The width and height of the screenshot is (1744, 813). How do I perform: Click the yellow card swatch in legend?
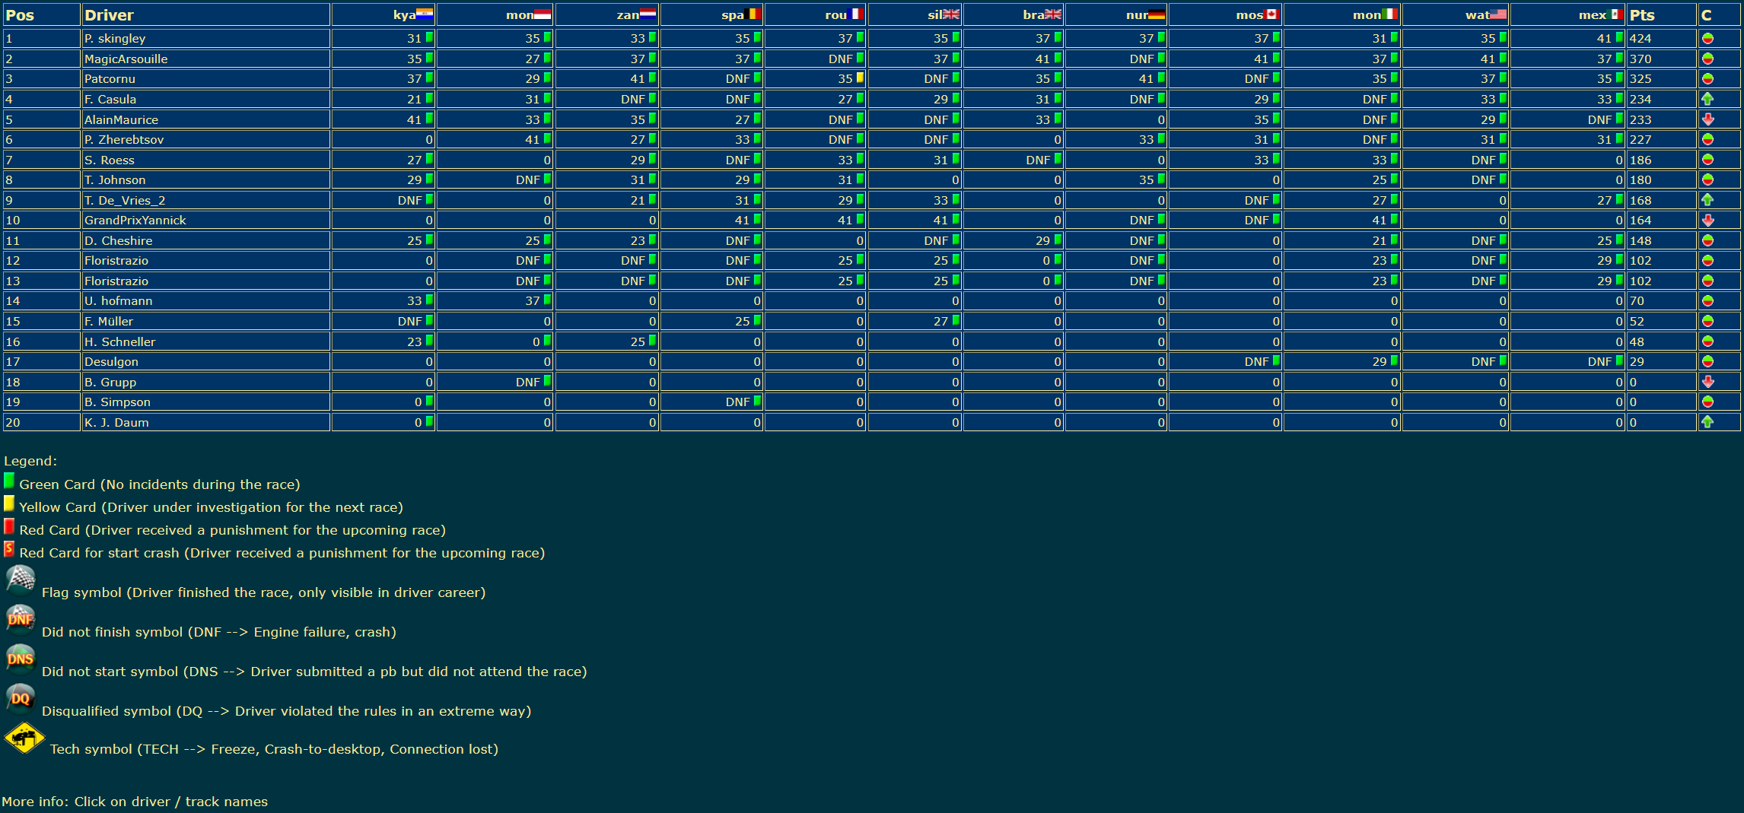[9, 504]
